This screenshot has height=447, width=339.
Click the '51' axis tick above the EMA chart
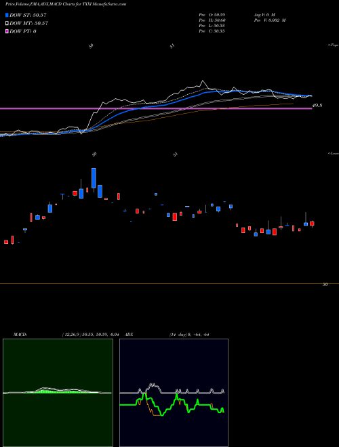point(172,46)
